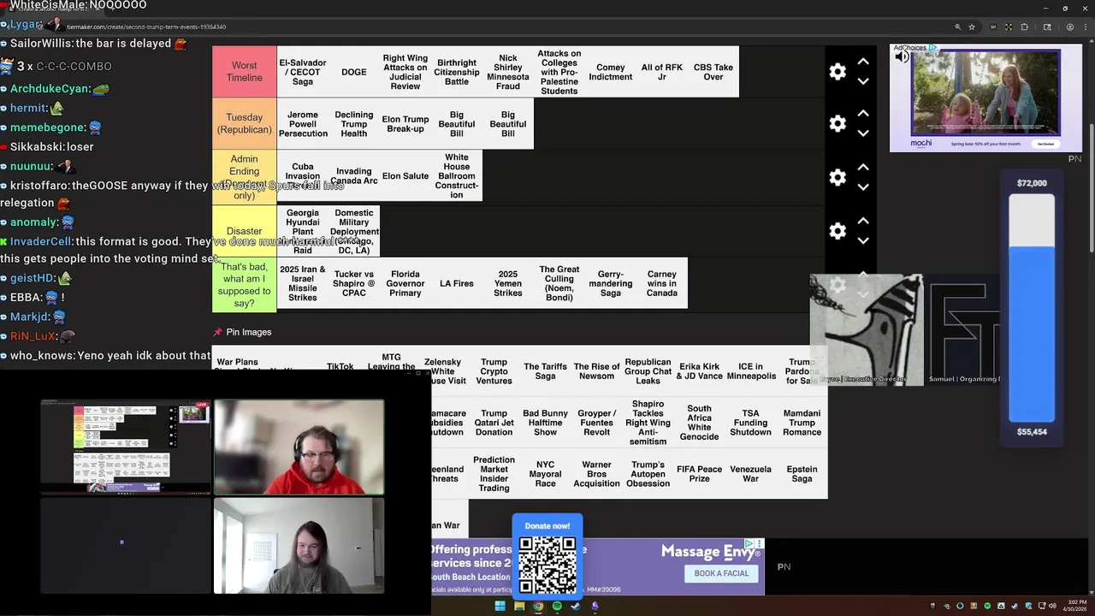This screenshot has height=616, width=1095.
Task: Select the Worst Timeline tier label
Action: (x=244, y=72)
